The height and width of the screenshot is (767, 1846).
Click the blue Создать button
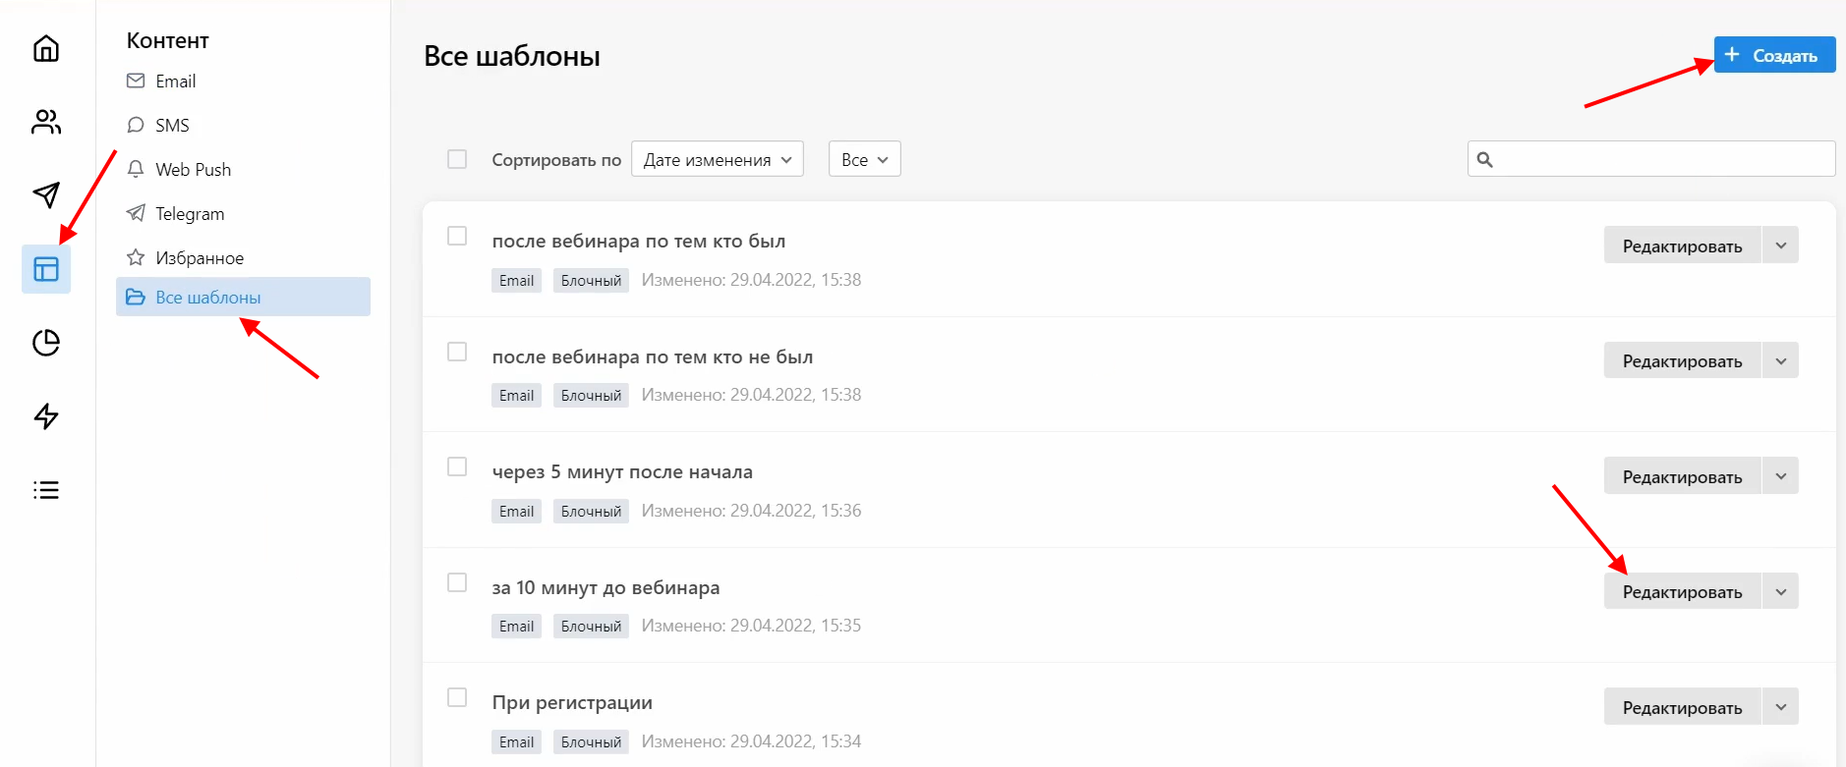1774,55
